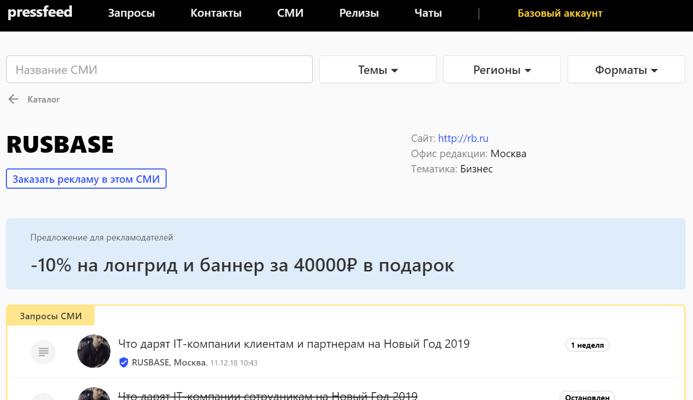
Task: Open the author avatar of the second request
Action: 94,394
